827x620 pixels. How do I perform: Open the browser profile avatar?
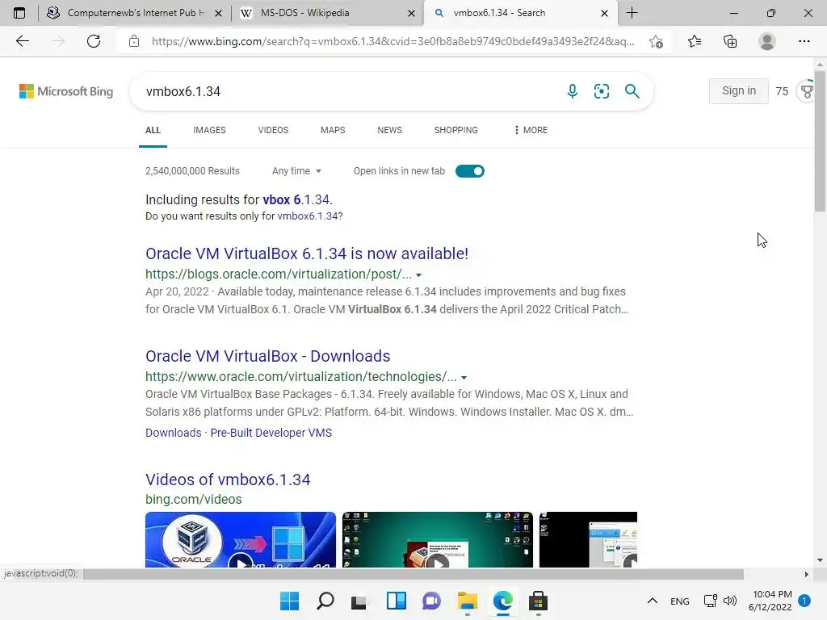767,41
